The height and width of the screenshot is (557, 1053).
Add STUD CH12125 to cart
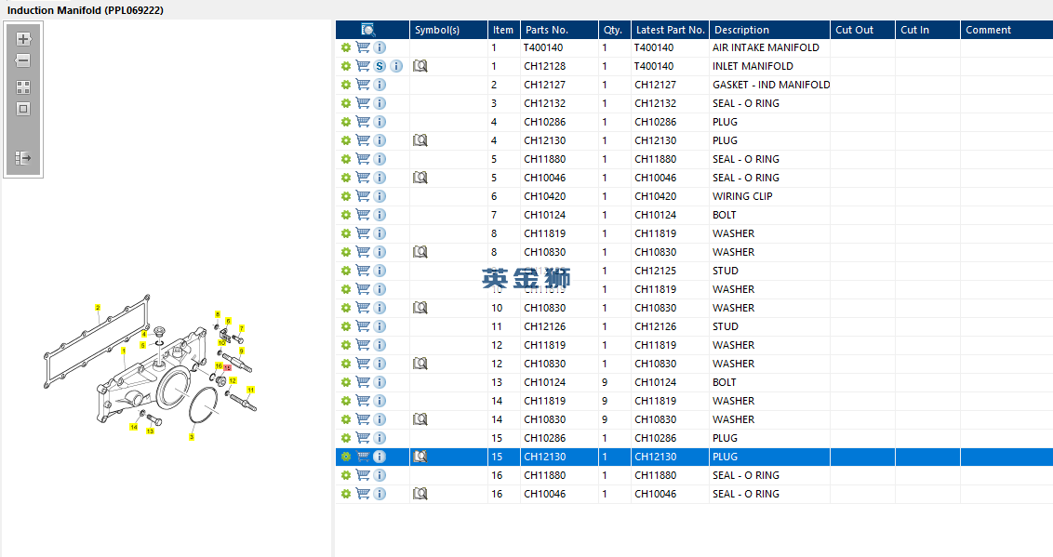[x=363, y=271]
